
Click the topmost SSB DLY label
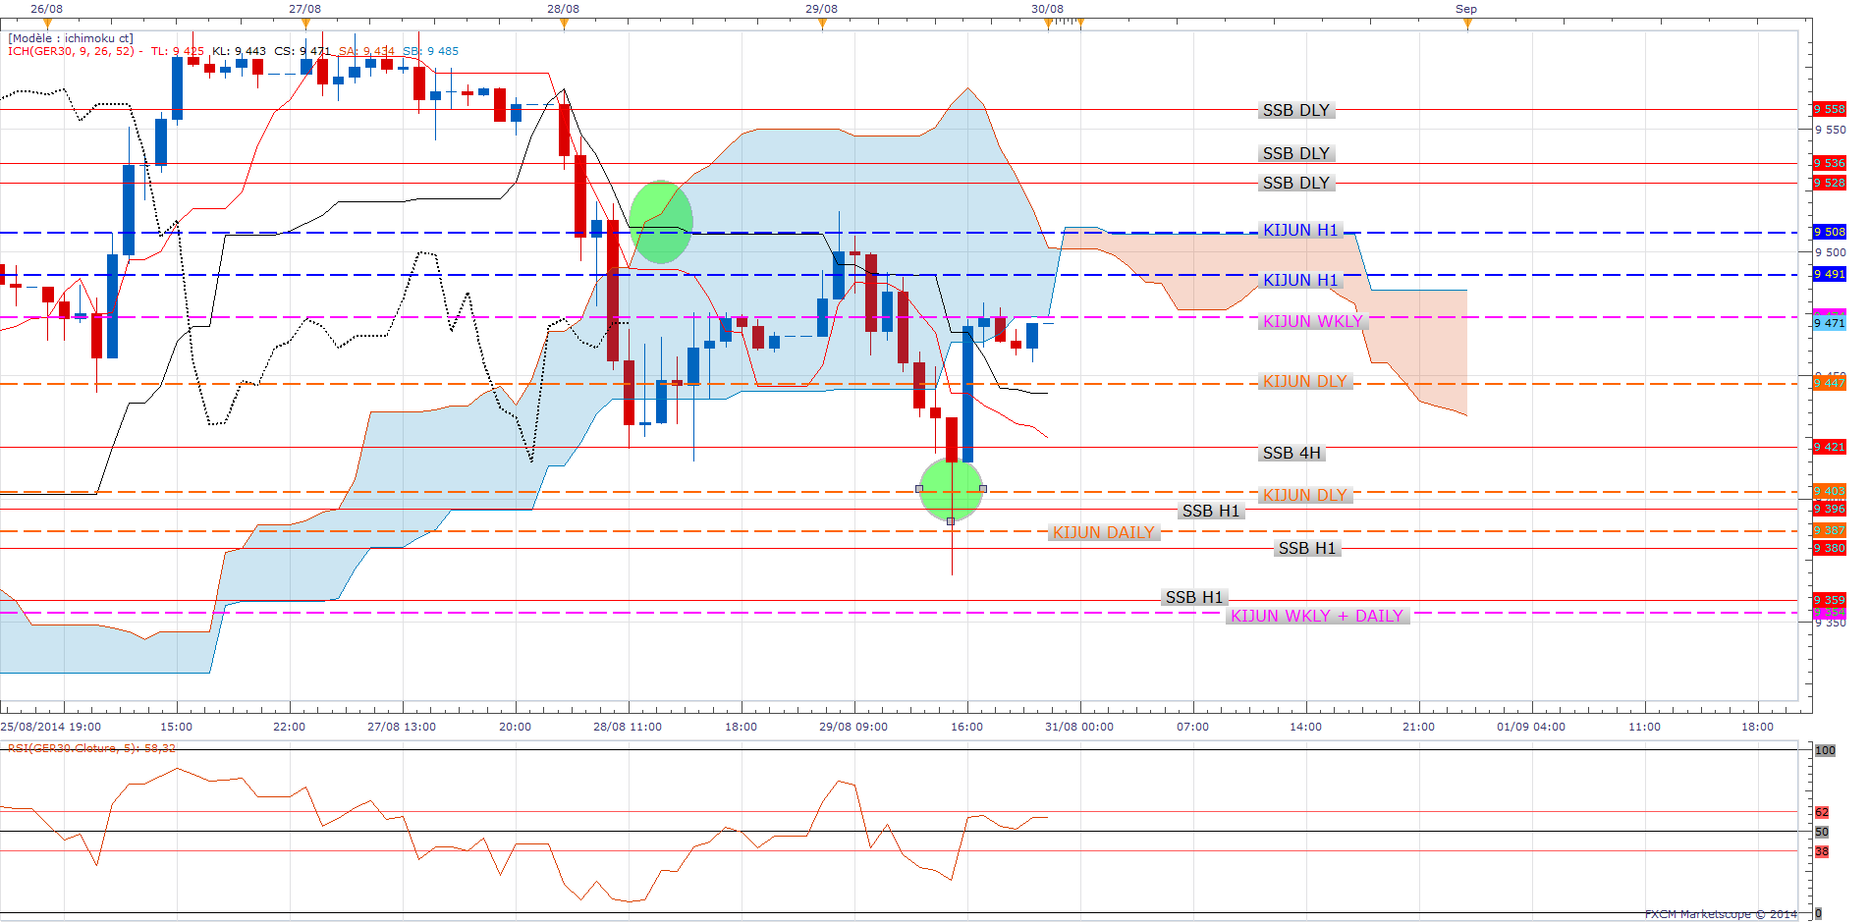coord(1295,110)
